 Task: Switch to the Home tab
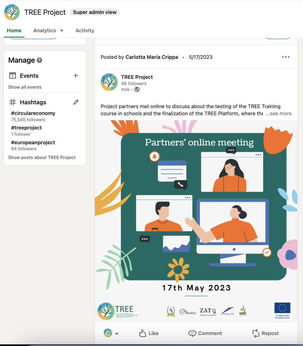click(x=14, y=31)
